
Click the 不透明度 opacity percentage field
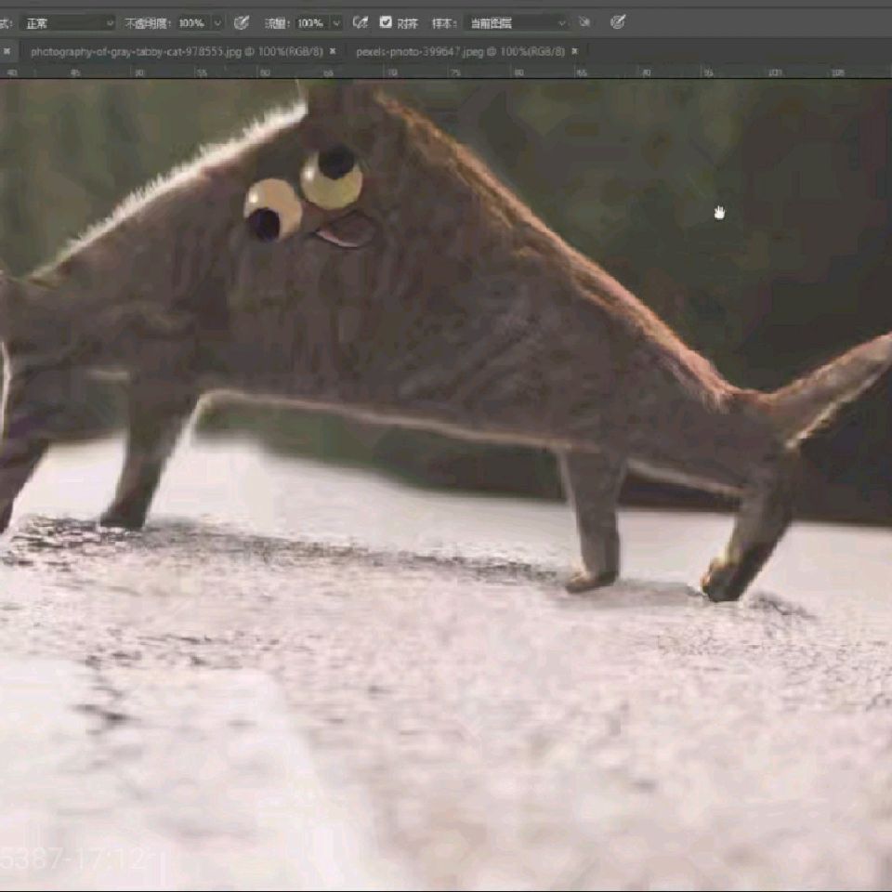coord(192,22)
